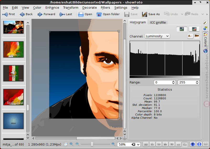Open the Channel Luminosity dropdown

pyautogui.click(x=157, y=36)
